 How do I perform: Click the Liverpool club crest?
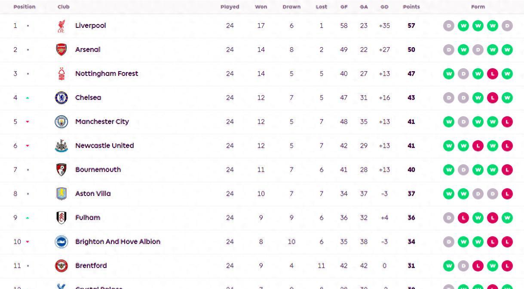click(x=61, y=26)
